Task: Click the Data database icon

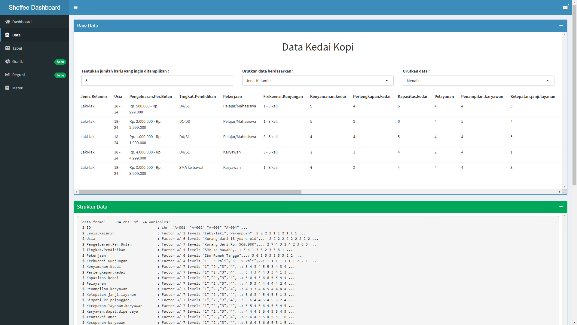Action: [7, 35]
